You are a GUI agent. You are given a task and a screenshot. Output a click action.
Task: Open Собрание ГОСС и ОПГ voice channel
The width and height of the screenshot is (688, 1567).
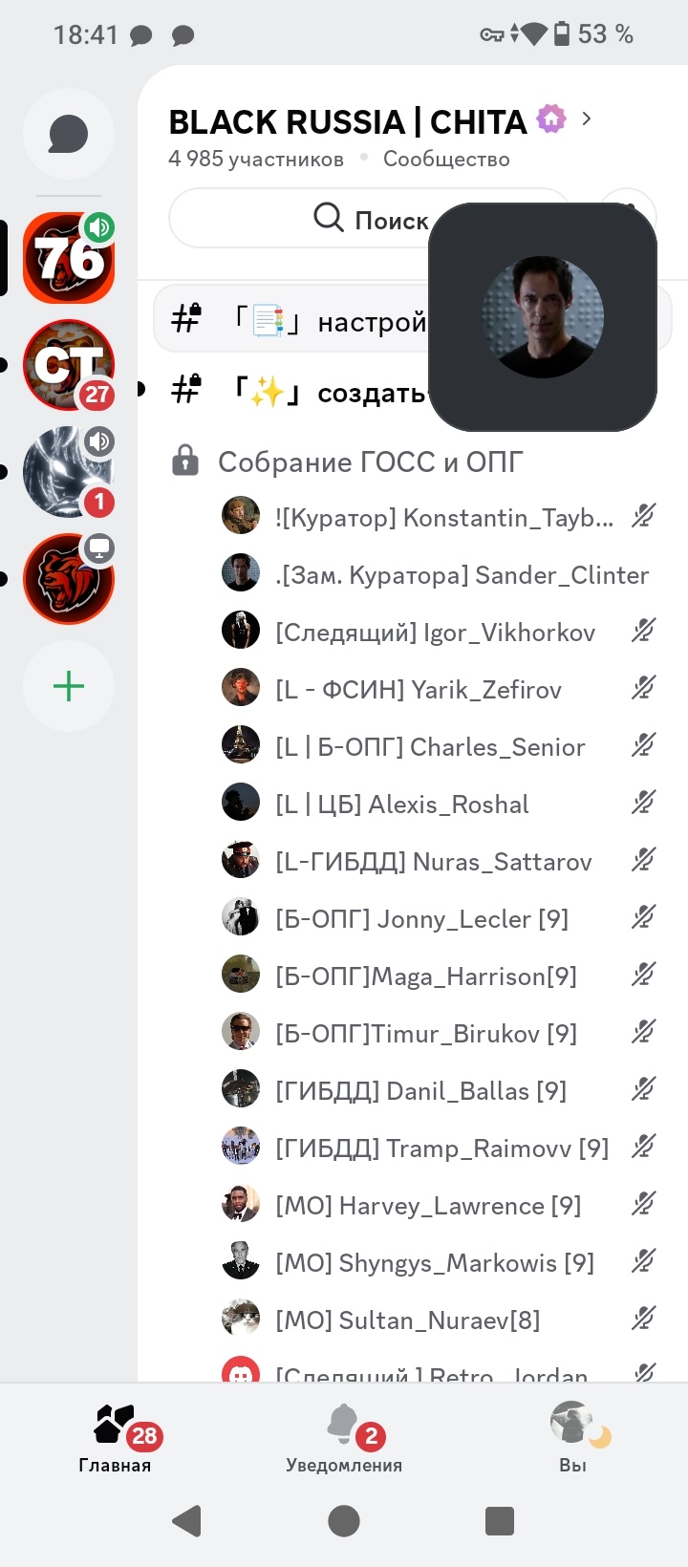pyautogui.click(x=370, y=462)
